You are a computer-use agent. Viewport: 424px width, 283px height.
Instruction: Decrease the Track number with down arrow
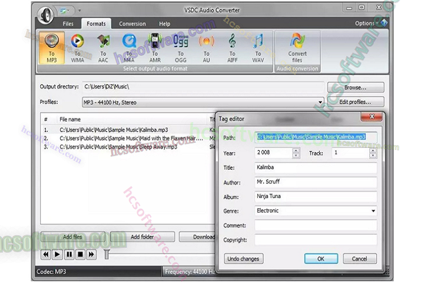(x=373, y=156)
